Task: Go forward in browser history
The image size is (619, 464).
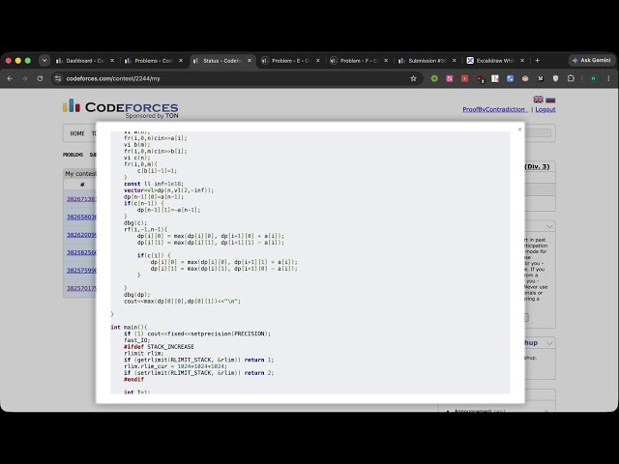Action: coord(25,78)
